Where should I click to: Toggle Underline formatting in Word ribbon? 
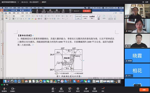tap(18, 19)
